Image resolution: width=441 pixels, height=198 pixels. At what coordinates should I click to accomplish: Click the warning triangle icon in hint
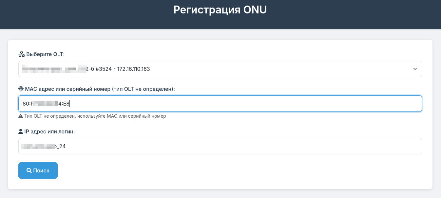click(x=21, y=116)
